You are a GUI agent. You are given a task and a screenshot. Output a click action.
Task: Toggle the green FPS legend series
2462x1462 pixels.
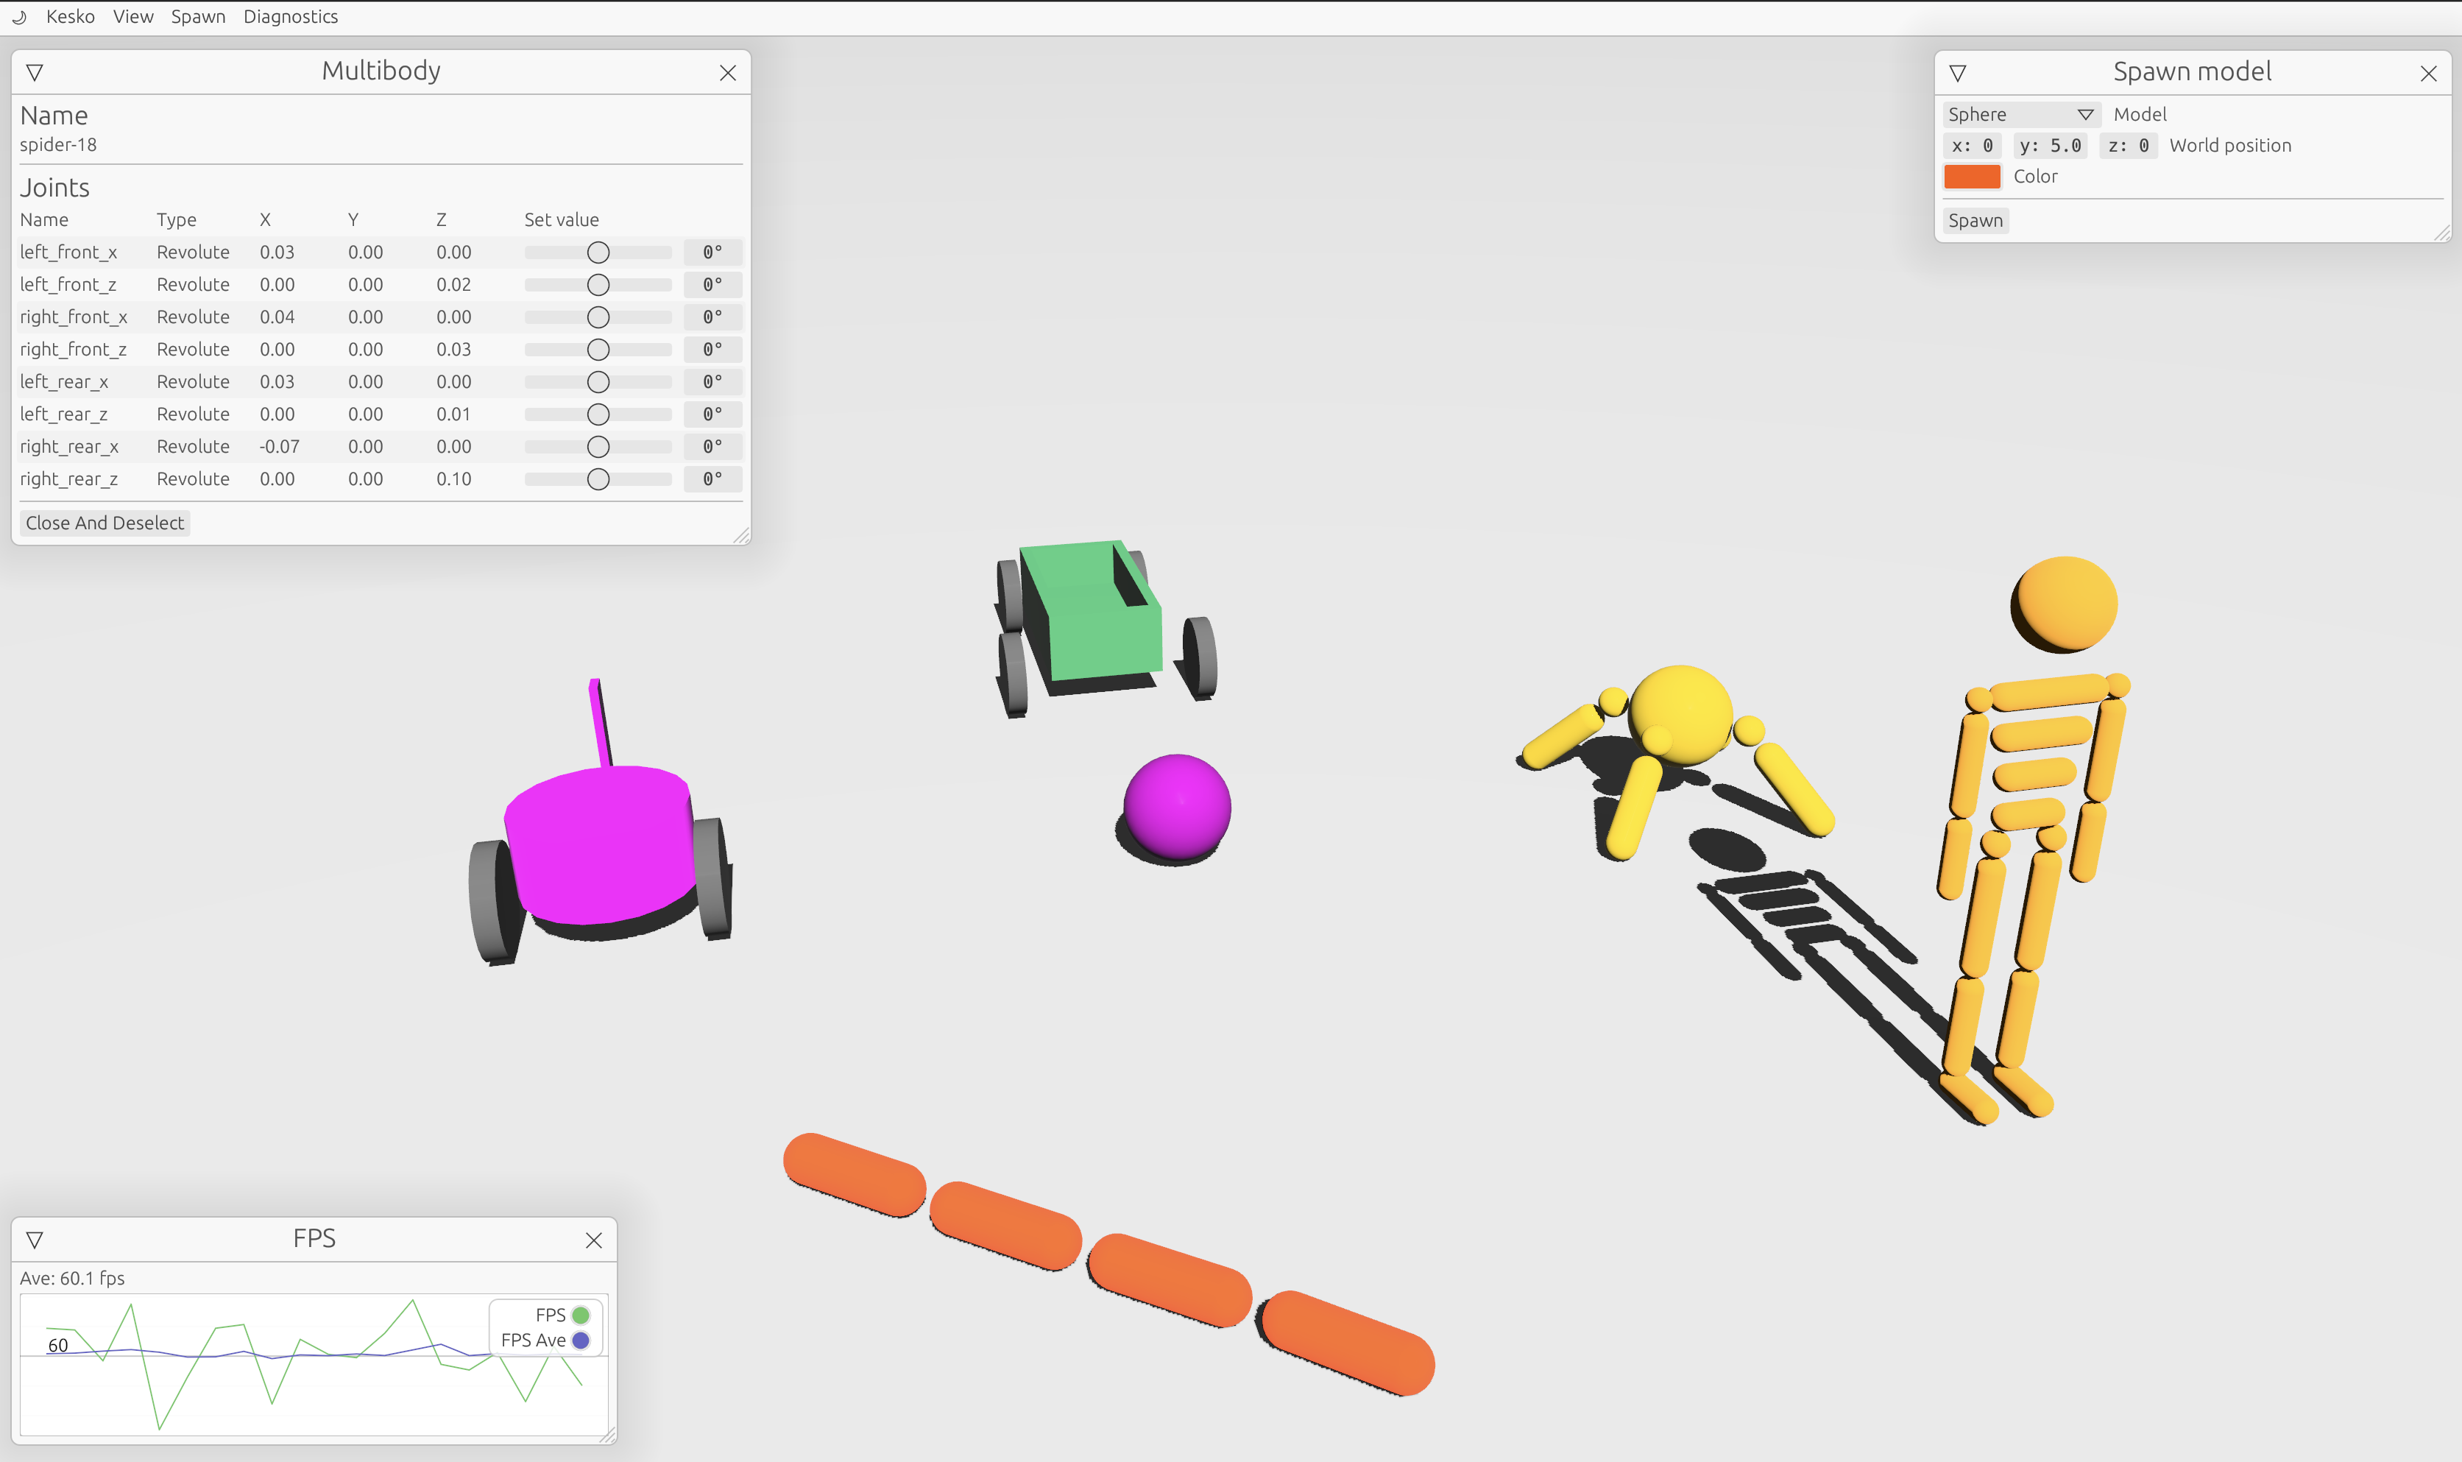[x=580, y=1316]
